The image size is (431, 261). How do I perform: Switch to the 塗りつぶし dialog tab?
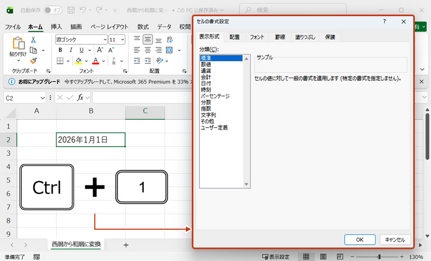click(305, 37)
